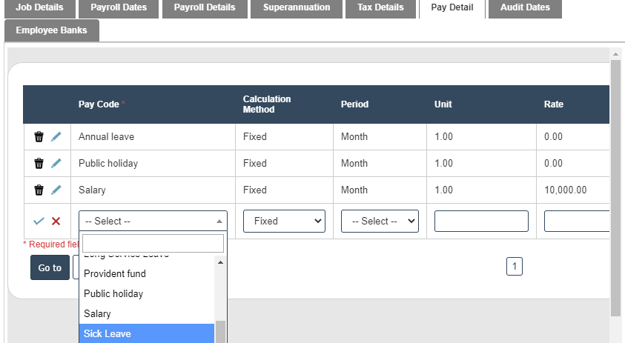Delete the Salary pay row
This screenshot has width=625, height=343.
pyautogui.click(x=39, y=190)
